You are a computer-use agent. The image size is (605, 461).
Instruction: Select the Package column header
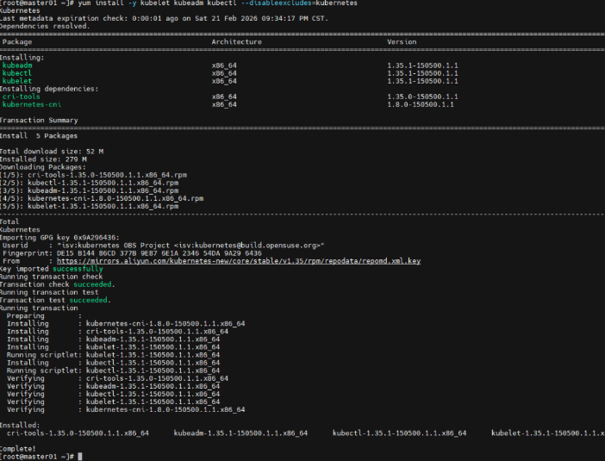(17, 41)
